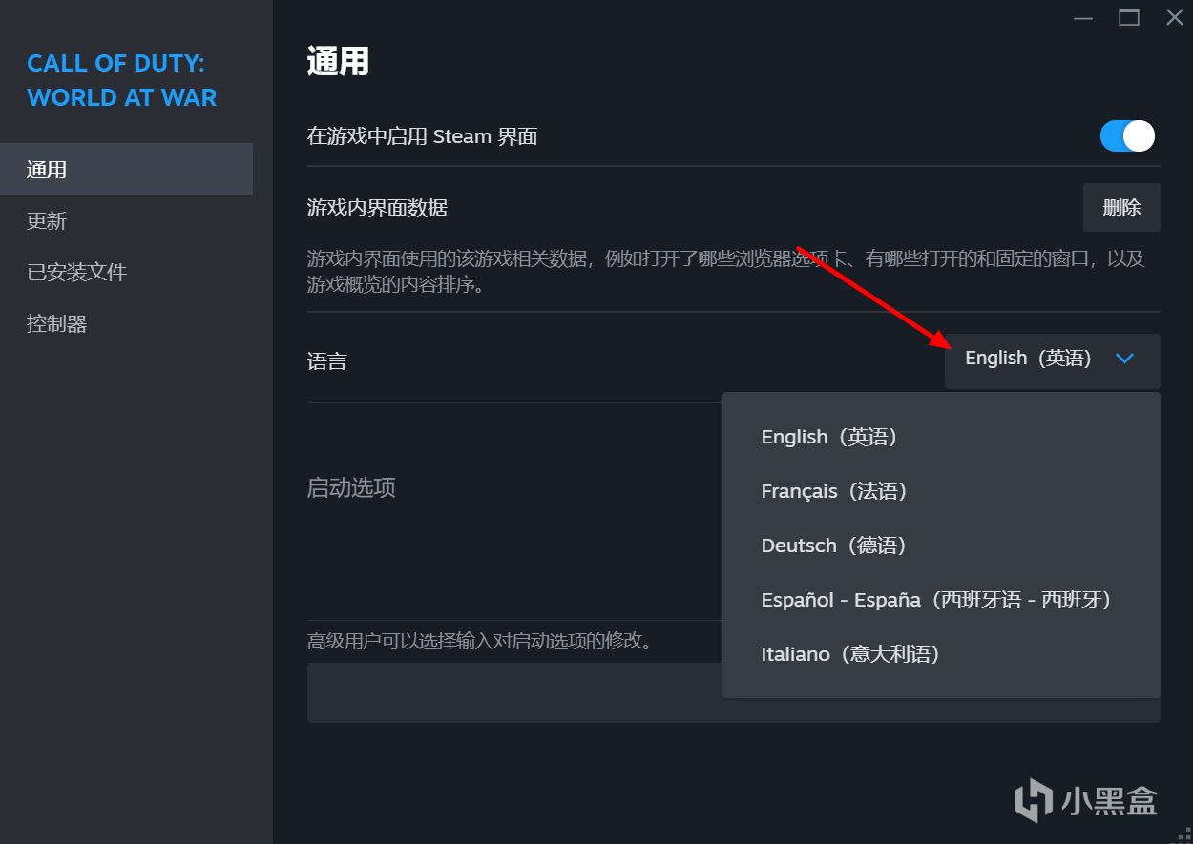Close the properties window
This screenshot has height=844, width=1193.
point(1175,17)
